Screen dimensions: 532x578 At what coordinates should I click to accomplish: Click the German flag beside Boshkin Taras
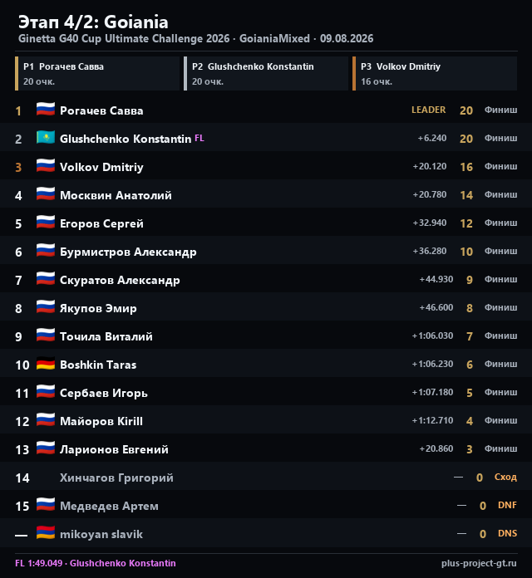point(46,364)
